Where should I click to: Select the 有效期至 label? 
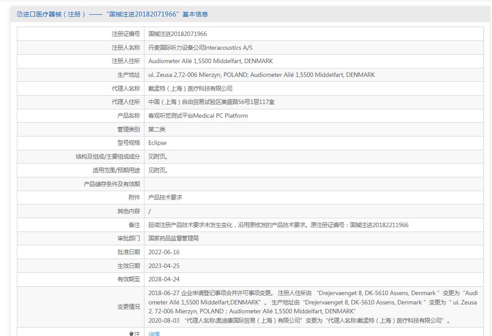(128, 279)
